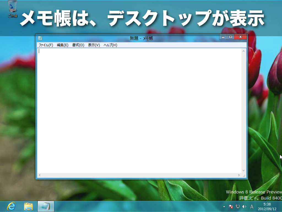Open the ファイル(F) menu in Notepad
282x212 pixels.
(46, 45)
